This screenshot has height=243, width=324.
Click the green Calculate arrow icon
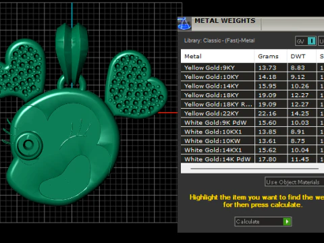(x=287, y=221)
